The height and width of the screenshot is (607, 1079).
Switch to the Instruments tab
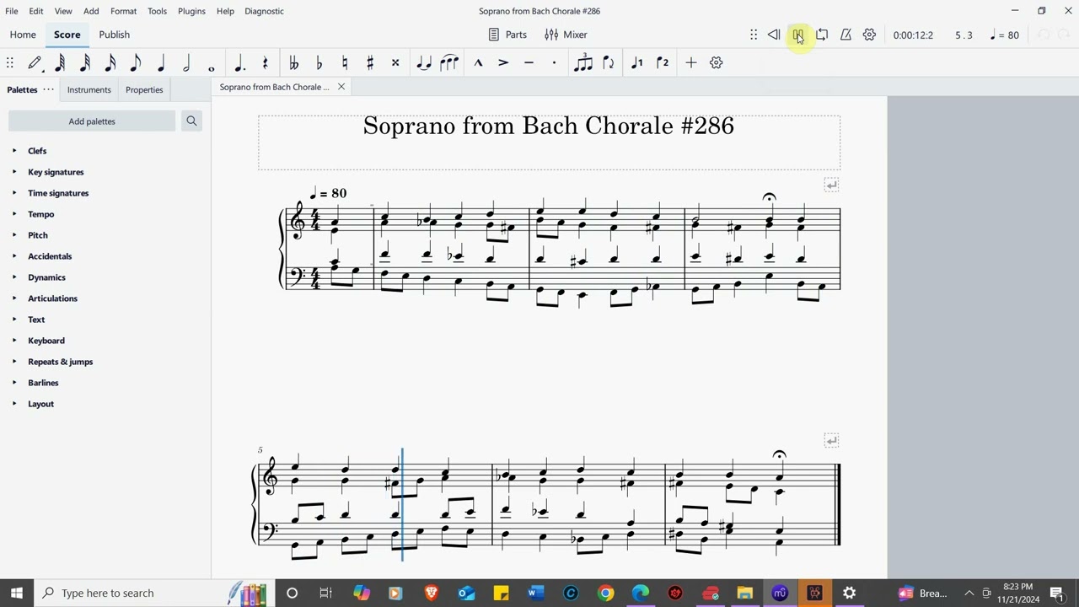tap(89, 89)
